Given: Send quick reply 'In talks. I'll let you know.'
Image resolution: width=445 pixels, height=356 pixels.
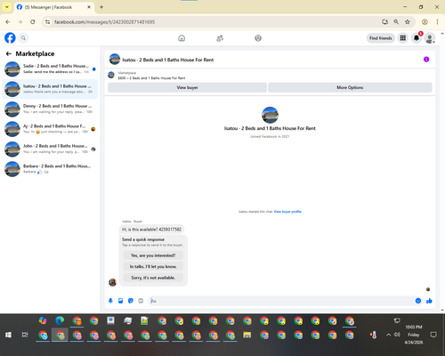Looking at the screenshot, I should (153, 266).
